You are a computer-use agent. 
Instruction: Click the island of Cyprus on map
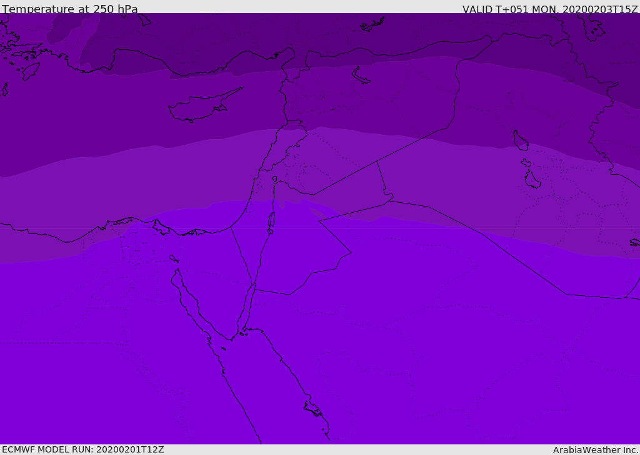[x=200, y=107]
